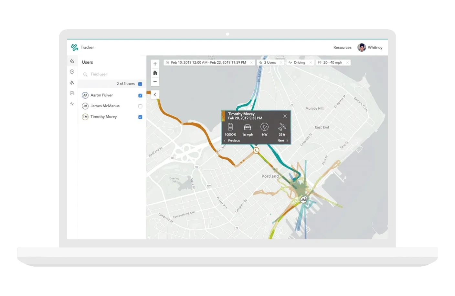Open the Resources menu
Viewport: 455px width, 296px height.
point(342,47)
